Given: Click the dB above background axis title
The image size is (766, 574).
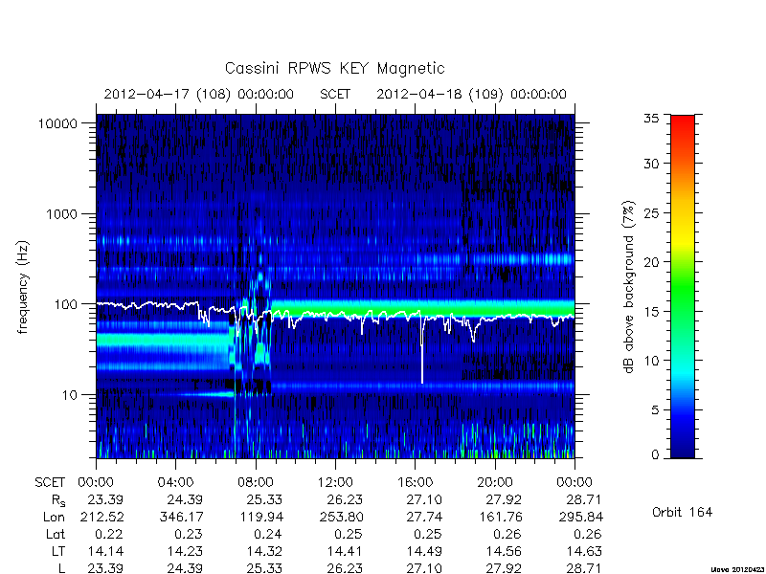Looking at the screenshot, I should (629, 288).
